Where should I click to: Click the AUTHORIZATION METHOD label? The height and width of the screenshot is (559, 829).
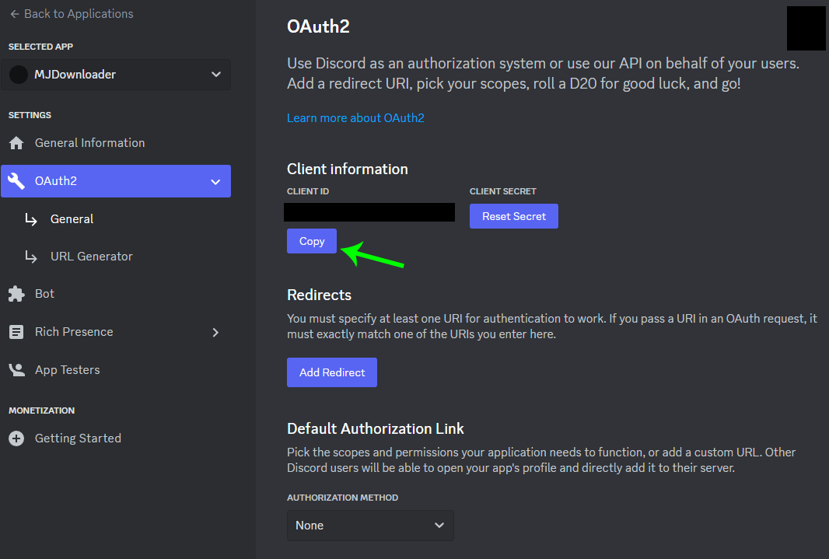pos(343,498)
